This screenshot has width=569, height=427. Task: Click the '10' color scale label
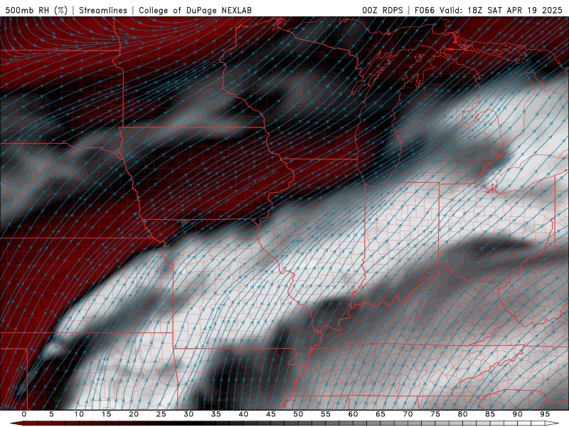point(79,414)
